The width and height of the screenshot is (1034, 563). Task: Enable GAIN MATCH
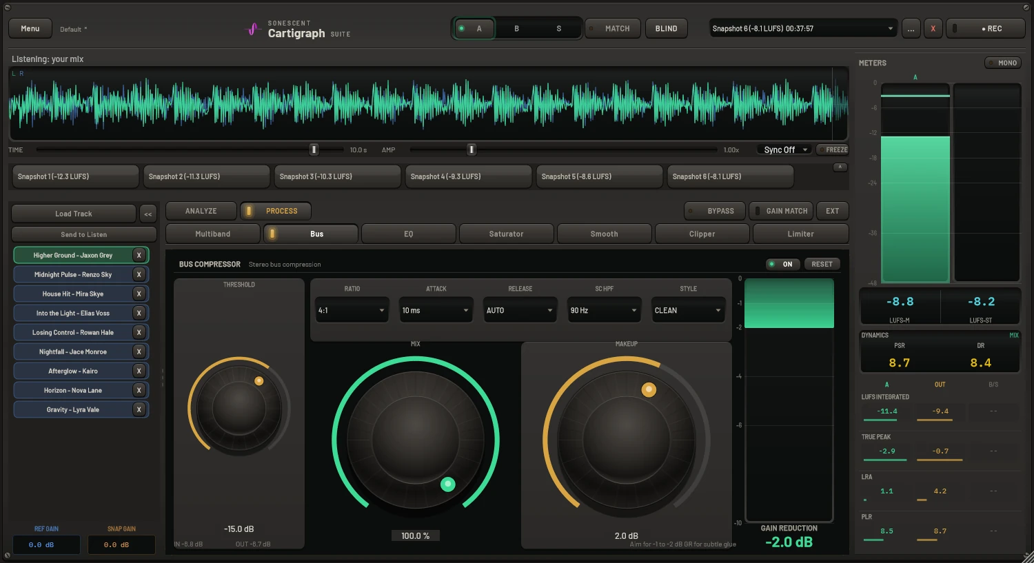point(782,211)
